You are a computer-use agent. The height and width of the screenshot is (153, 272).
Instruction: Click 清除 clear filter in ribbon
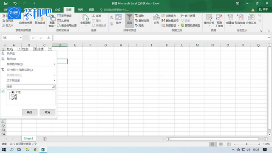tap(139, 16)
